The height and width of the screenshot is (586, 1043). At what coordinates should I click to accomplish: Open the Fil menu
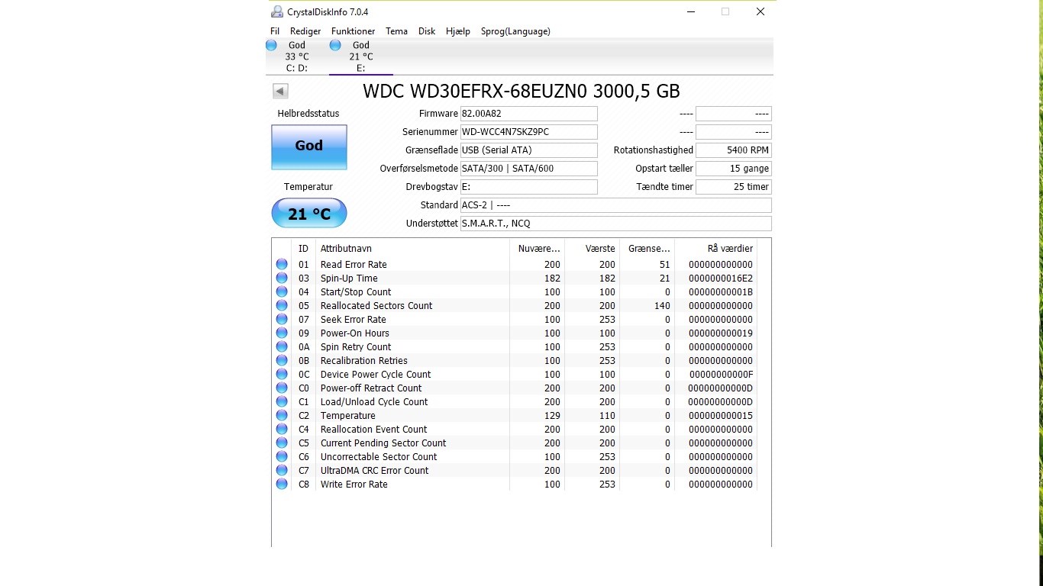click(275, 31)
